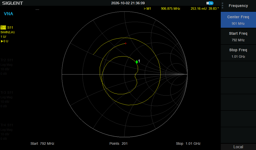Click the red cross trace endpoint
This screenshot has height=150, width=256.
click(125, 43)
